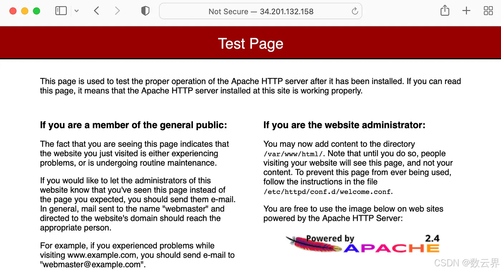Toggle the Safari sidebar
This screenshot has width=501, height=272.
coord(61,11)
